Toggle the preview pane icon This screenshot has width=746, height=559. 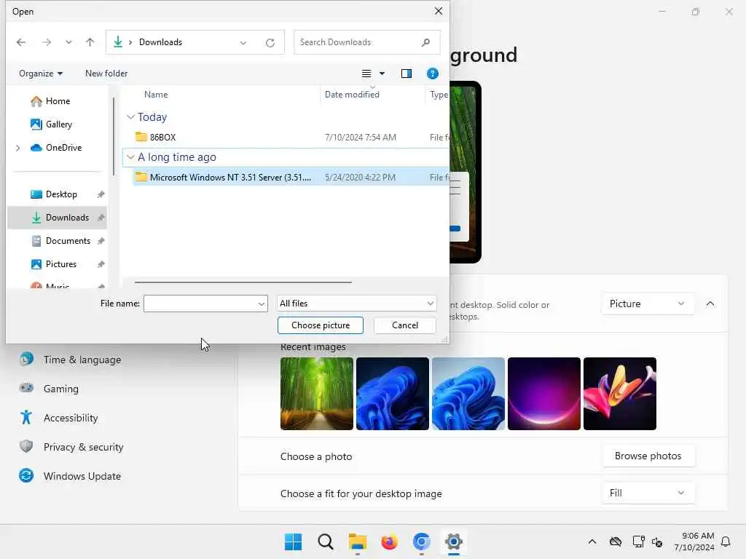407,74
